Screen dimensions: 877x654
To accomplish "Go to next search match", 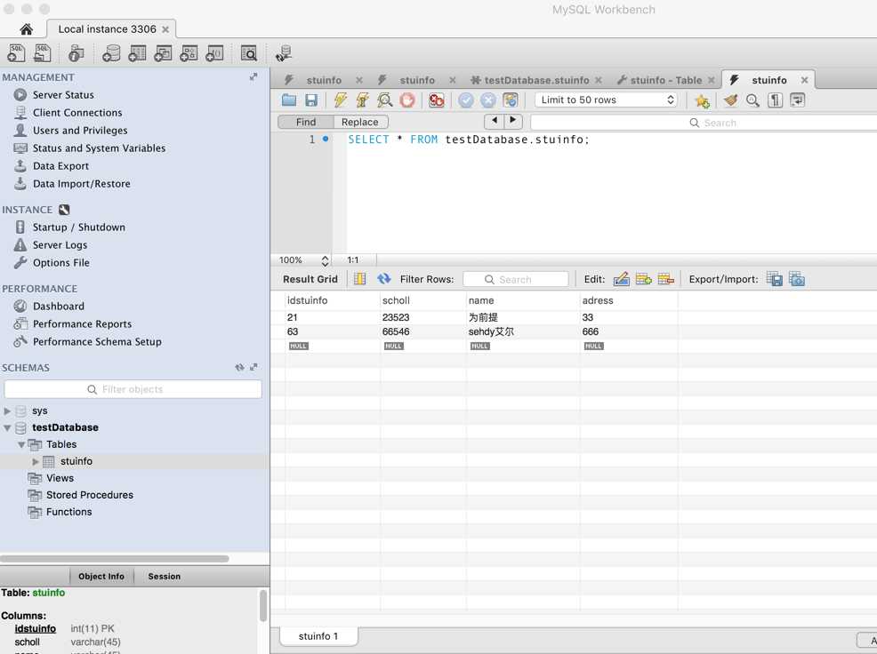I will point(513,120).
